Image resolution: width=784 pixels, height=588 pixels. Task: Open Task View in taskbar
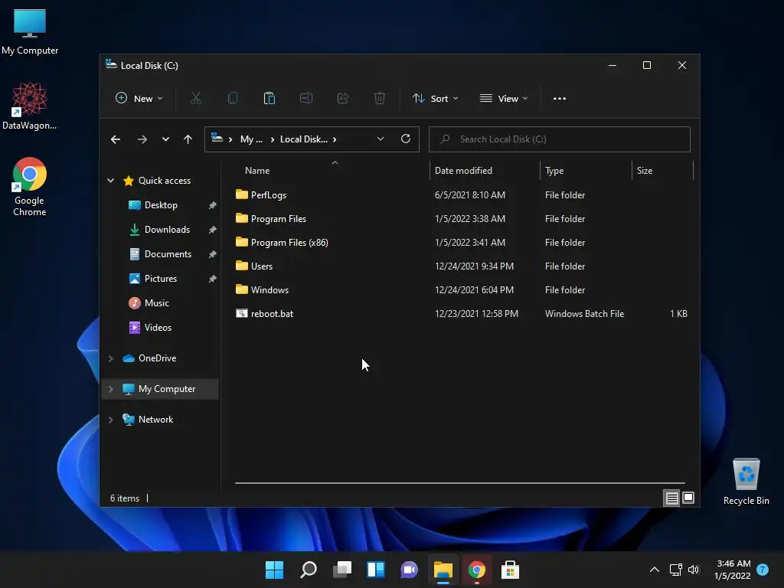click(x=342, y=570)
